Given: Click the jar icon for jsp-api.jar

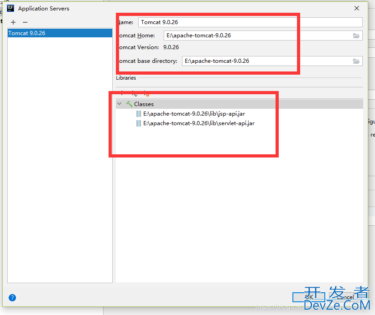Looking at the screenshot, I should (139, 114).
